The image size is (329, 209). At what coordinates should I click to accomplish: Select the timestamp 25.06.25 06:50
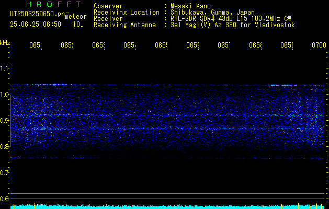pos(36,25)
